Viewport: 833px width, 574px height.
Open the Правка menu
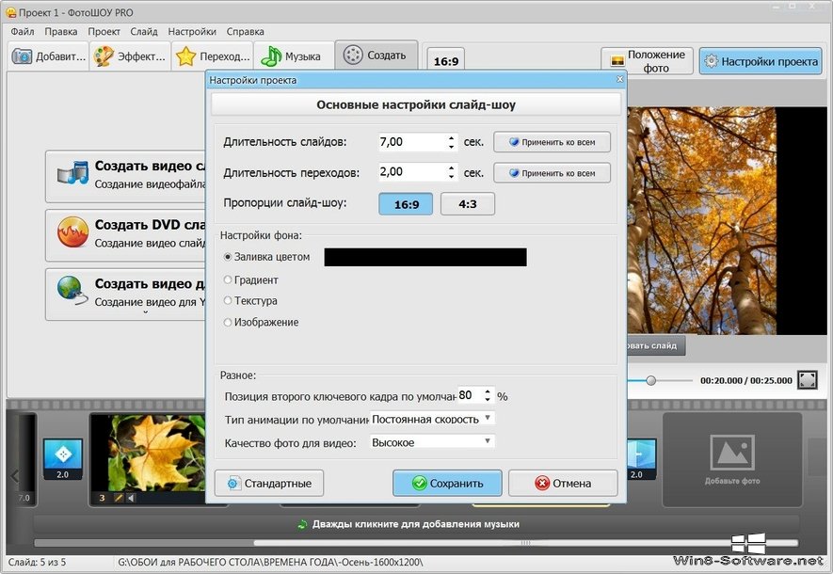click(x=61, y=32)
